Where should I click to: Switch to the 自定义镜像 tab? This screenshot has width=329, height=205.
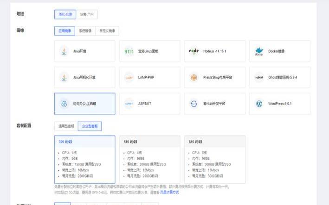(107, 31)
